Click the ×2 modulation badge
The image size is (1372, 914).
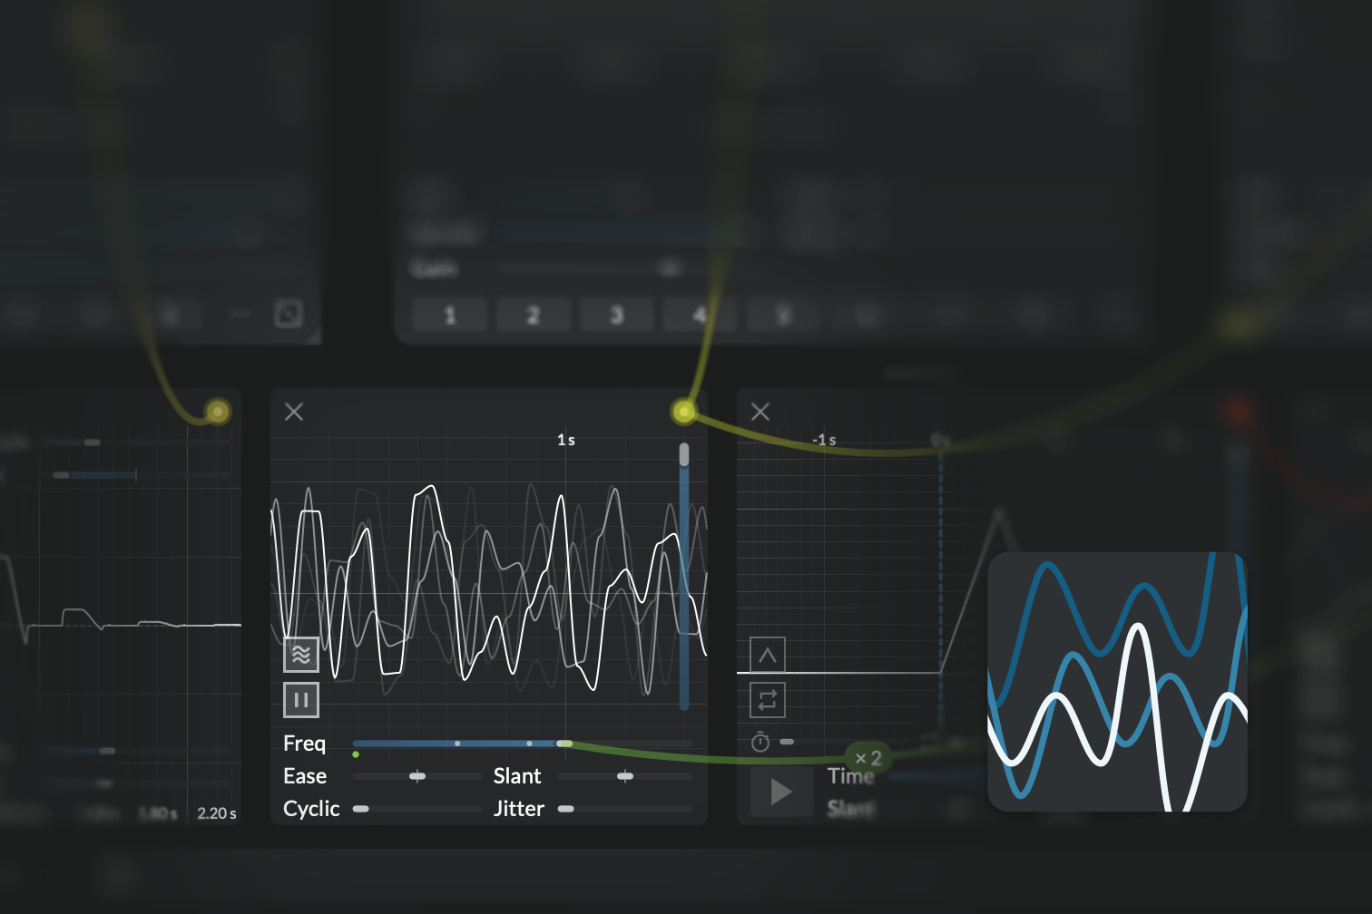(868, 757)
